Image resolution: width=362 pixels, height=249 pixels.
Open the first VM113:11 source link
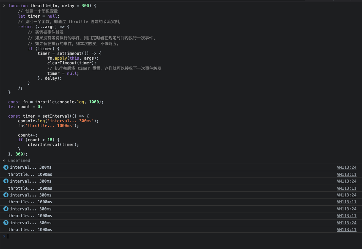pyautogui.click(x=346, y=174)
